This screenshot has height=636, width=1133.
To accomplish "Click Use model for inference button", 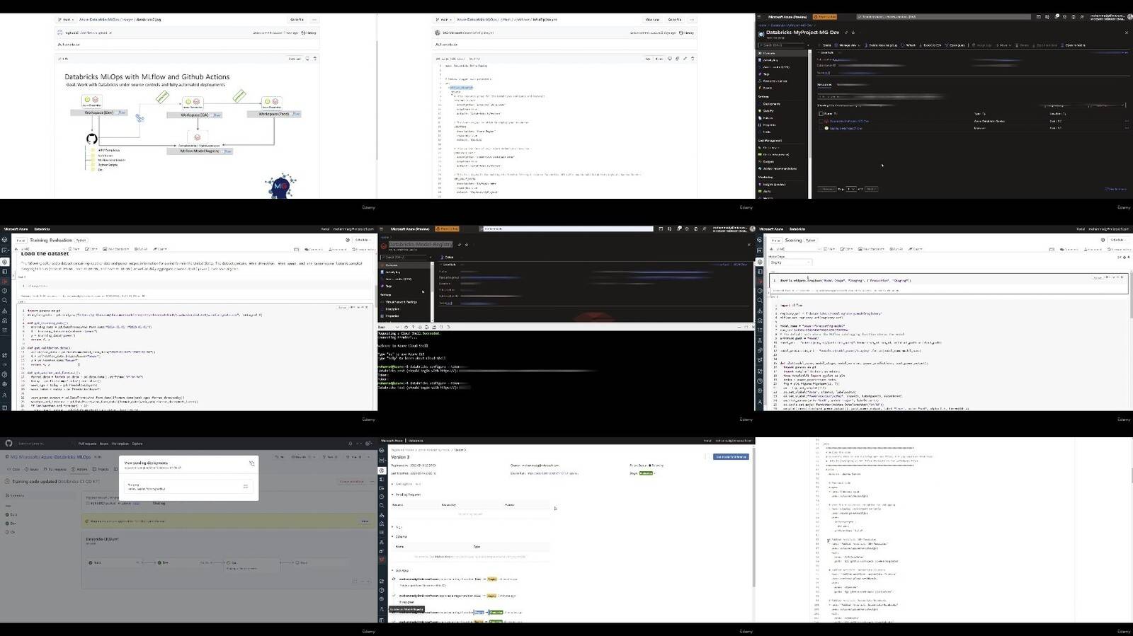I will pos(731,457).
